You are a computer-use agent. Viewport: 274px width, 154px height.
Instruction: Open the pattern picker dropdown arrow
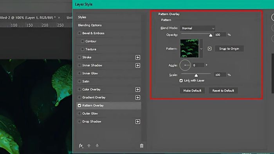201,48
